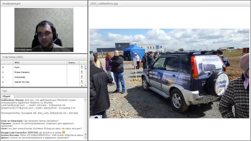The image size is (251, 141).
Task: Sort participants by the ФИО column header
Action: coord(40,63)
